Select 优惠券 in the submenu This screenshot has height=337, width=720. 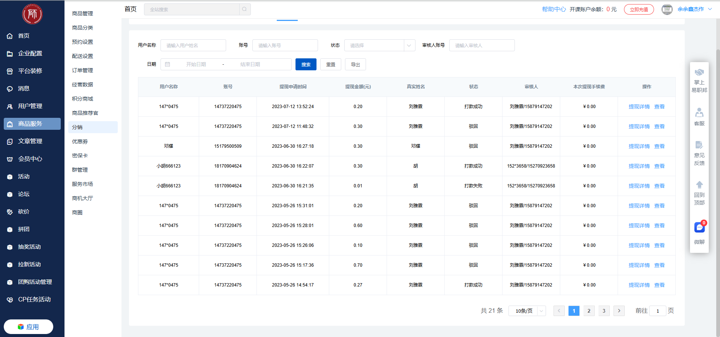pos(80,141)
